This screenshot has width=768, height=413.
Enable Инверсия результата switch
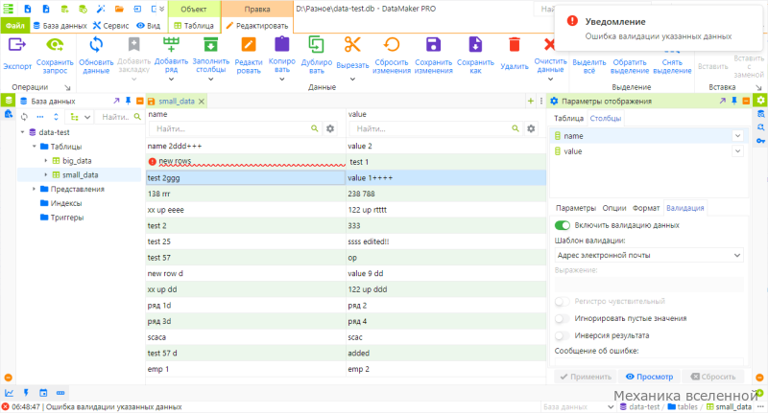point(563,335)
